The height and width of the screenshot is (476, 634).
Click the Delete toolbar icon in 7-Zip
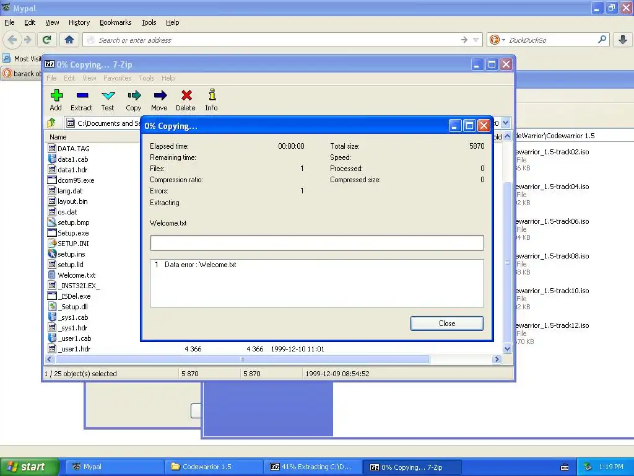(x=186, y=95)
